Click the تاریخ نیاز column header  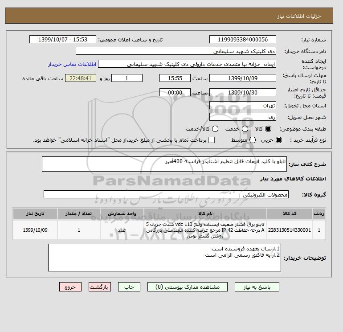(x=35, y=213)
